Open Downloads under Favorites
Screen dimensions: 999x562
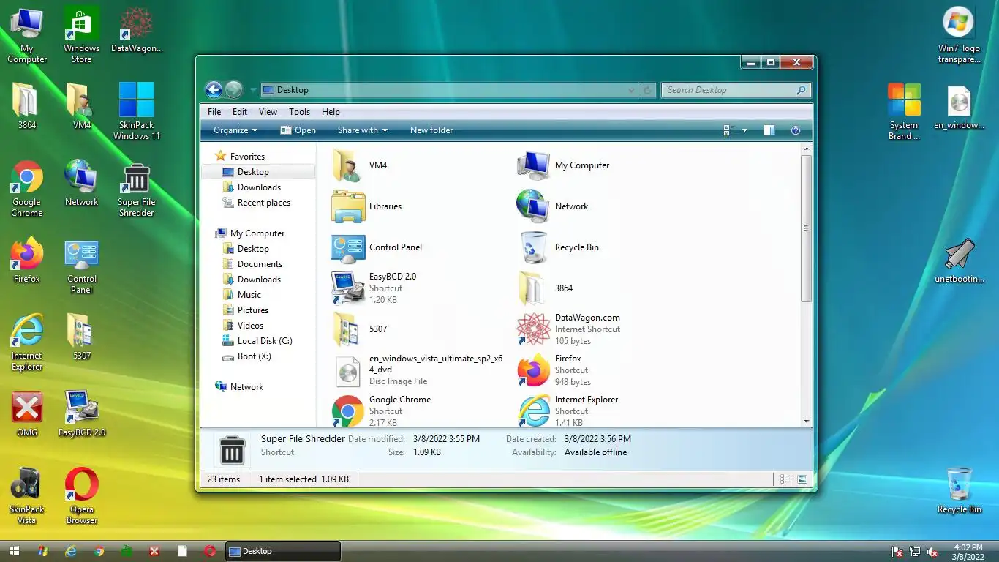point(252,187)
